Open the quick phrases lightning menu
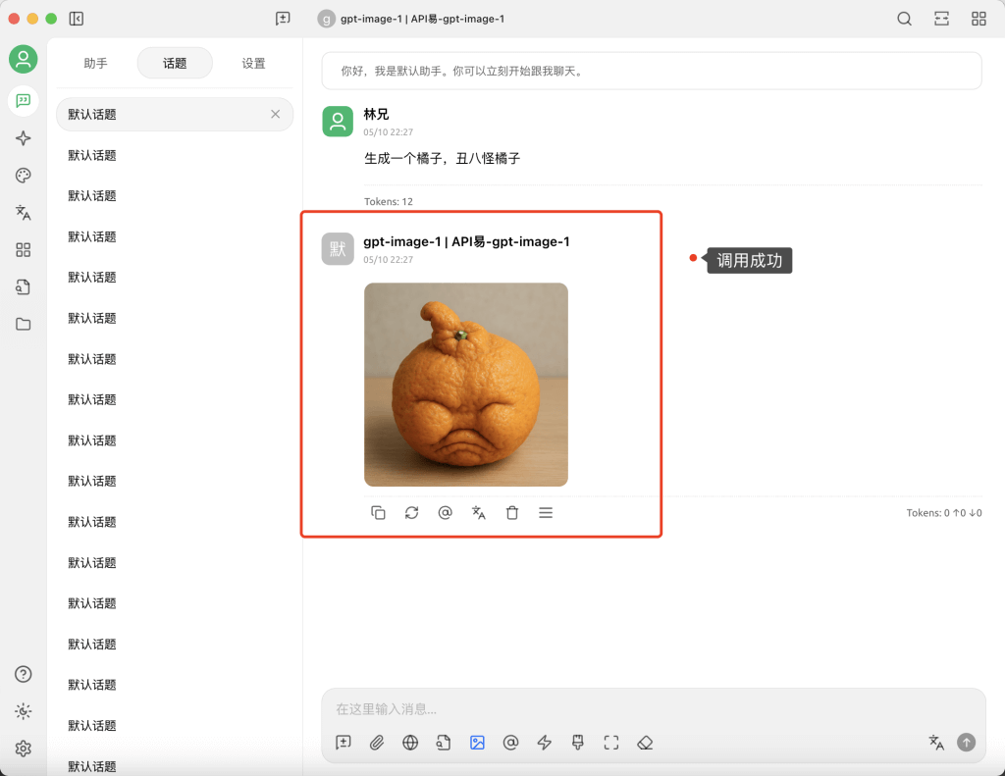Screen dimensions: 1005x776 coord(544,743)
